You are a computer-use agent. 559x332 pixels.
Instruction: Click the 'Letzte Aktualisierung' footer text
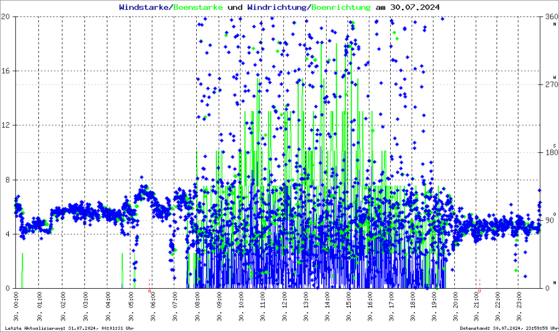click(x=70, y=328)
